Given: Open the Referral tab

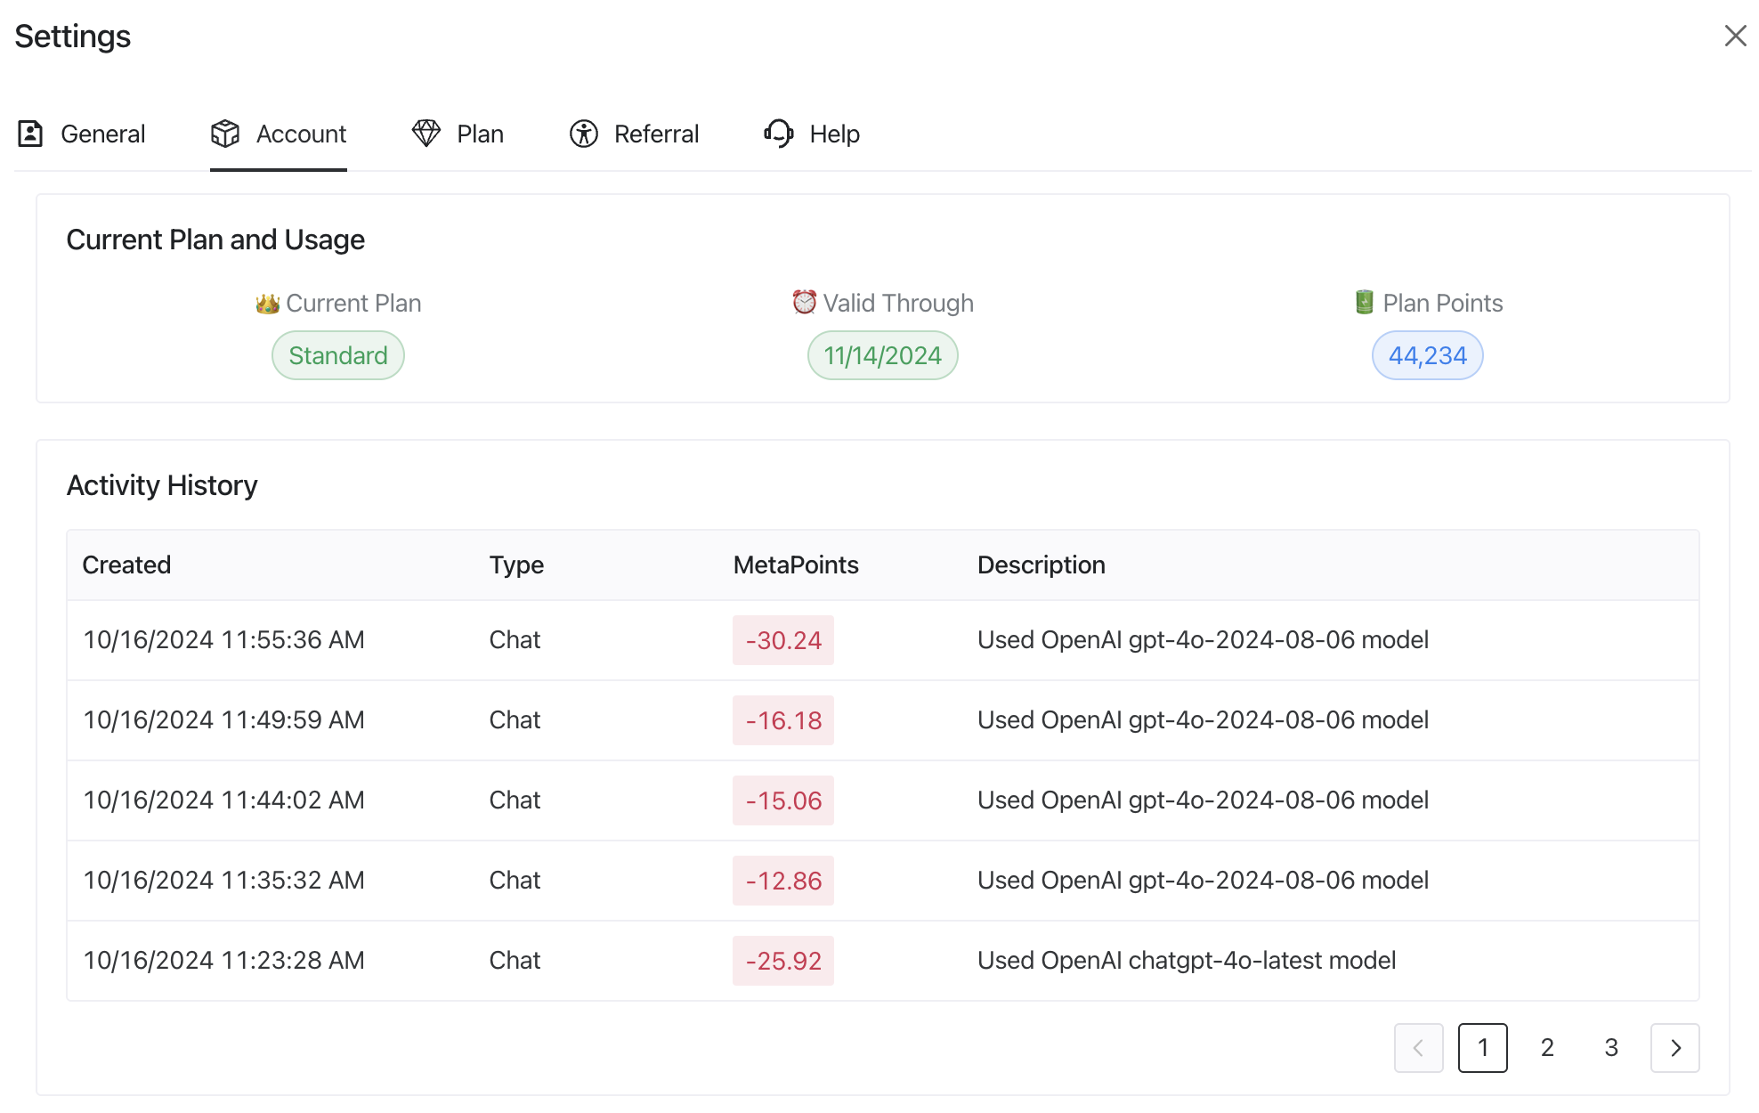Looking at the screenshot, I should [x=655, y=134].
